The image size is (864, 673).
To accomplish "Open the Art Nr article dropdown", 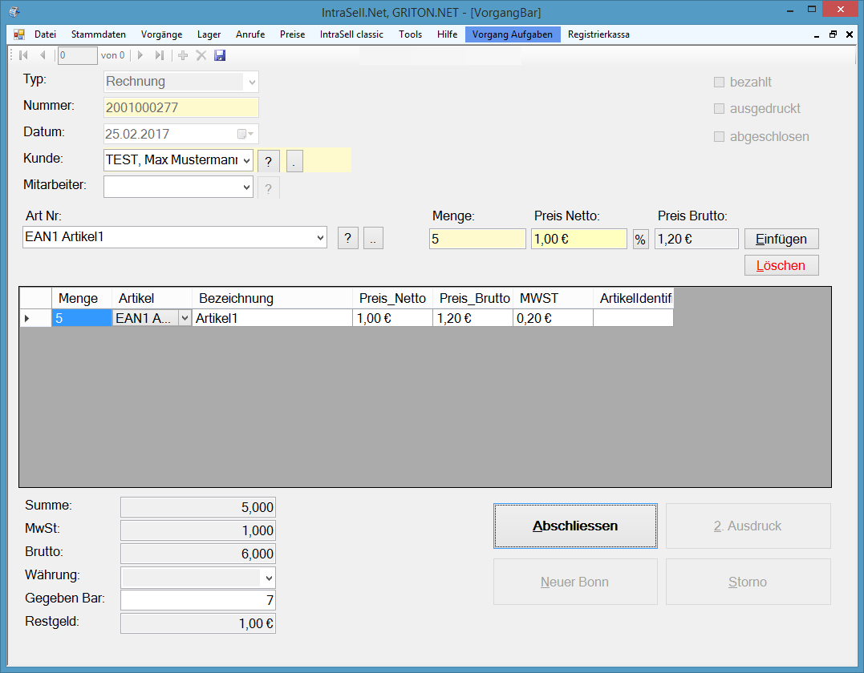I will (x=320, y=238).
